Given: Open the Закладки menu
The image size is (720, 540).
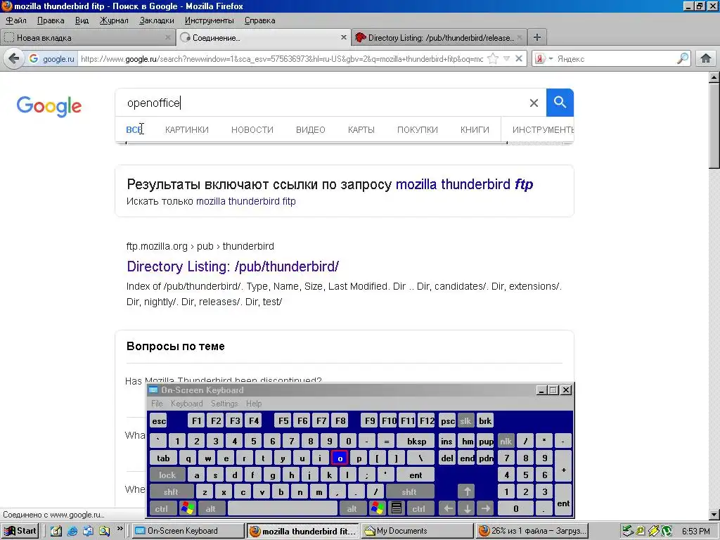Looking at the screenshot, I should pos(157,20).
